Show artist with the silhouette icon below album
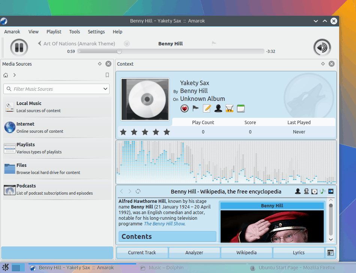This screenshot has height=273, width=356. point(218,108)
